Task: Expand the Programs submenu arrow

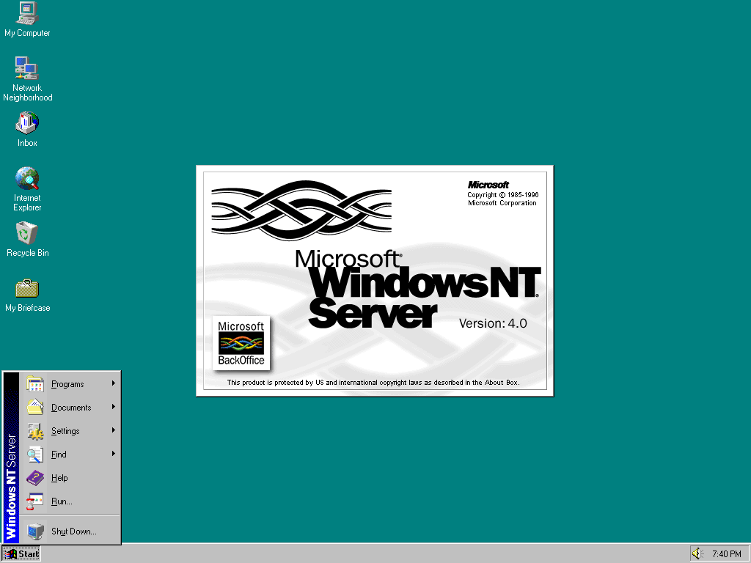Action: pyautogui.click(x=114, y=383)
